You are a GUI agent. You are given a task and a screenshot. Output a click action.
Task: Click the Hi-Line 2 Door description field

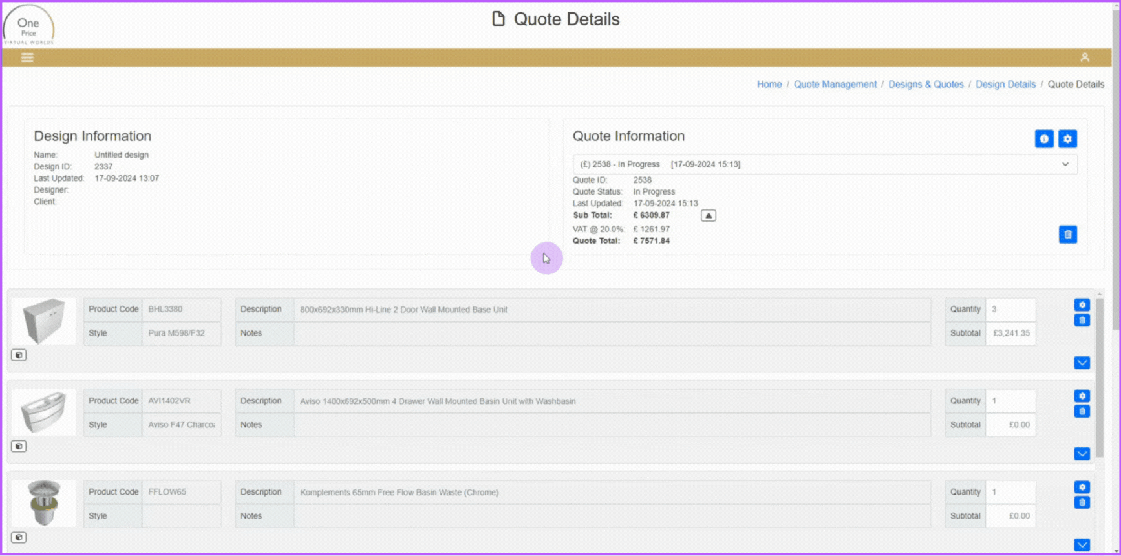[x=612, y=310]
